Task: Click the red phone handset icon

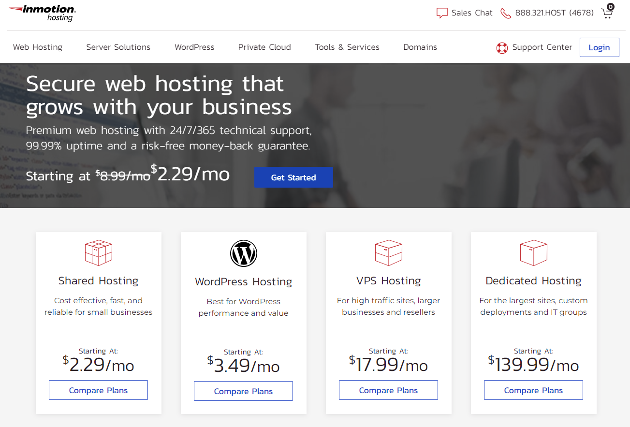Action: coord(506,13)
